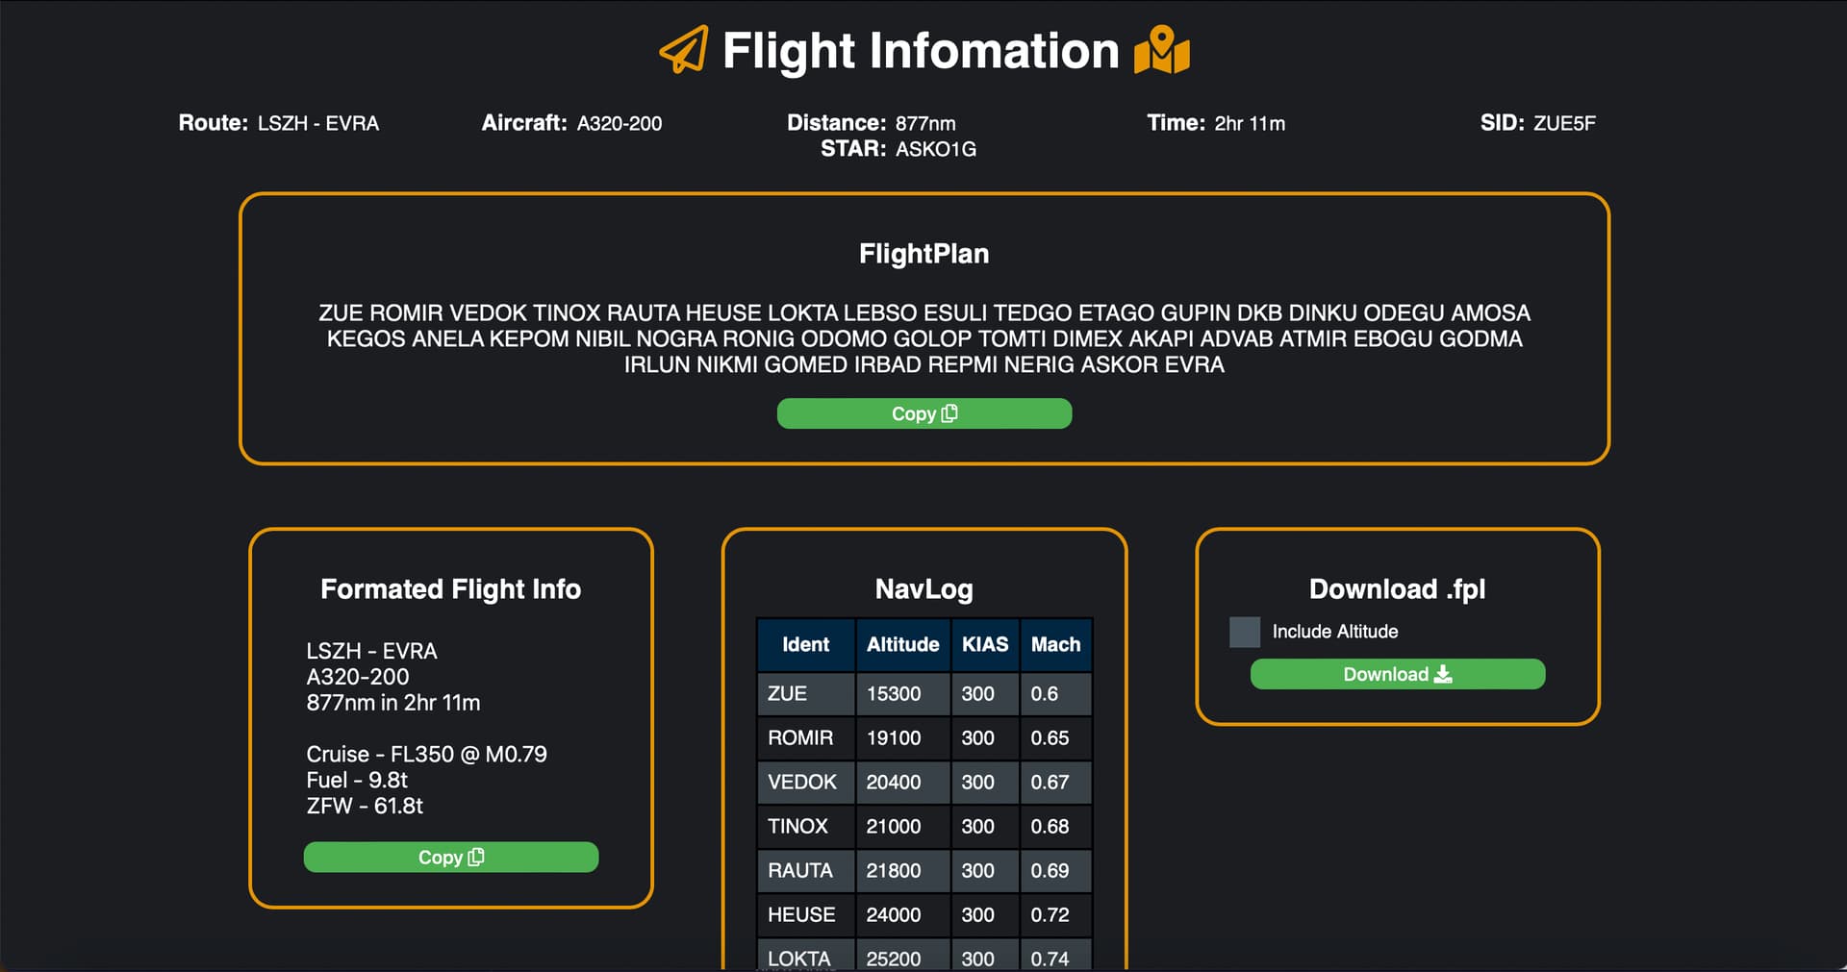The image size is (1847, 972).
Task: Click the 300 KIAS value in TINOX row
Action: tap(977, 826)
